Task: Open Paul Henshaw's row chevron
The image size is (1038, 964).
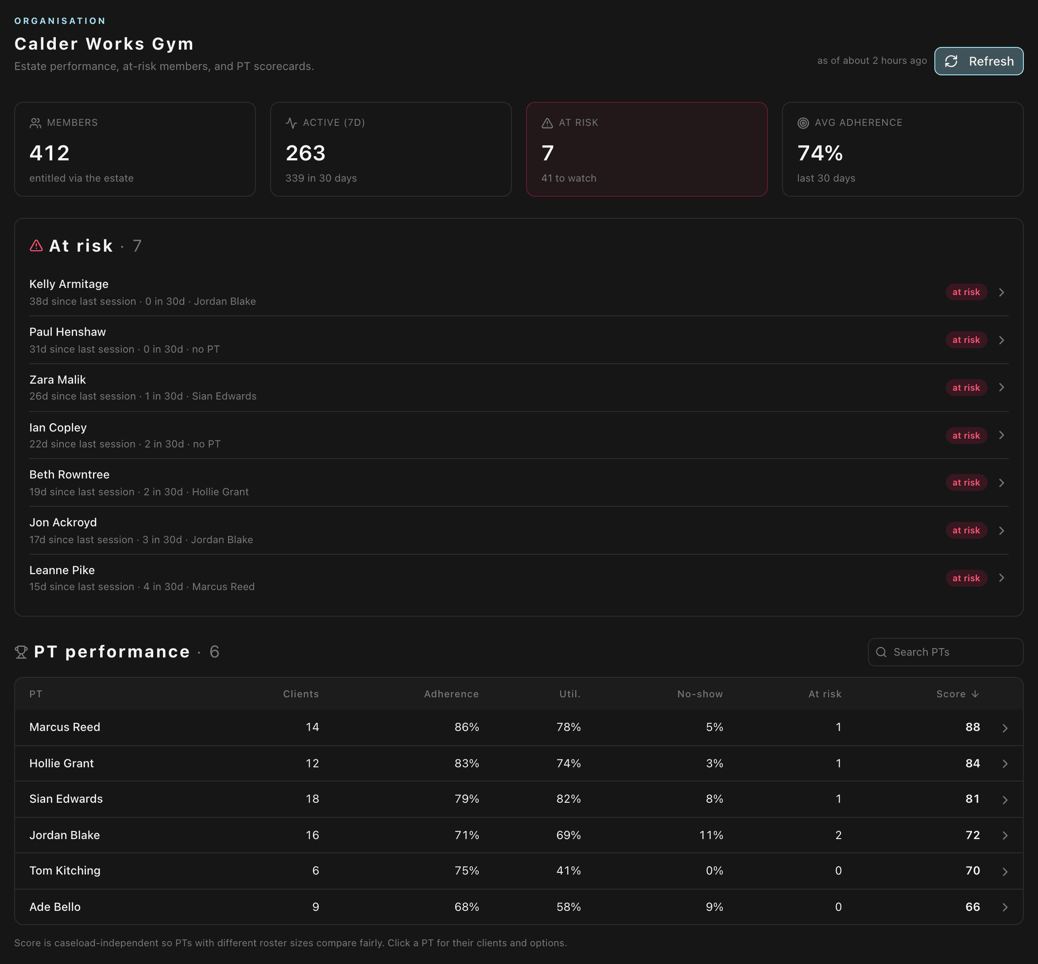Action: click(x=1002, y=340)
